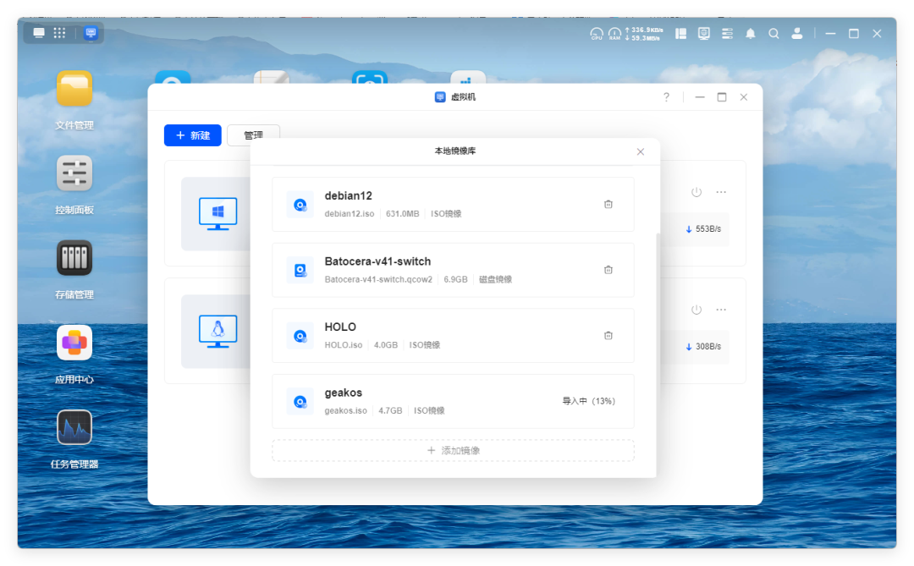
Task: Open 任务管理器 desktop icon
Action: point(74,428)
